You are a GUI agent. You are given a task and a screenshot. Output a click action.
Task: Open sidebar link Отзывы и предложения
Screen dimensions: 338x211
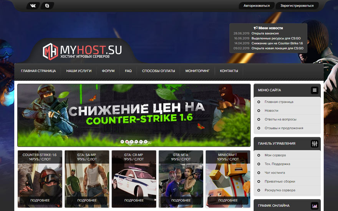pos(284,128)
